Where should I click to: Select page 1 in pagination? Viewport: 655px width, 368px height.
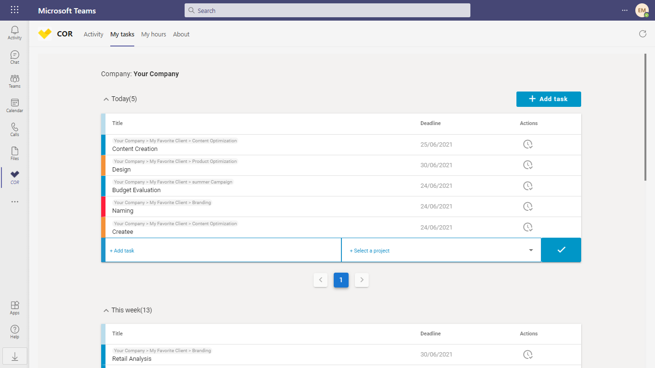341,280
